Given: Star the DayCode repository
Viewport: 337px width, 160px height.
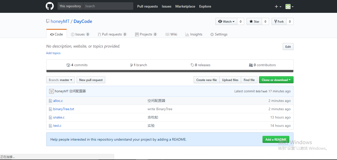Looking at the screenshot, I should click(254, 22).
